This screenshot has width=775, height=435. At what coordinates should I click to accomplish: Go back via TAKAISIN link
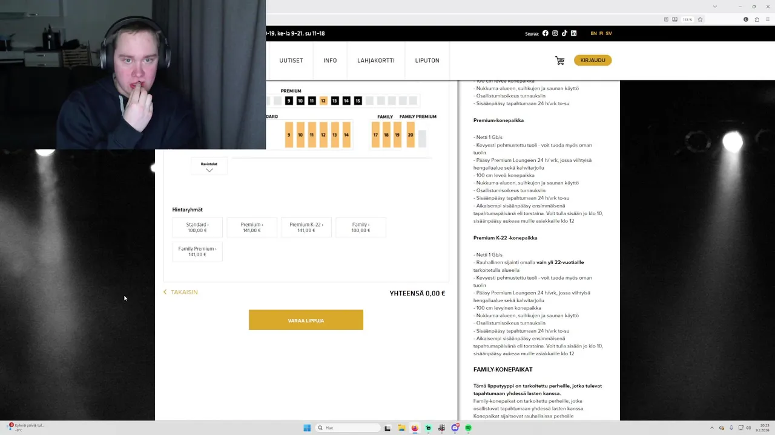(180, 292)
